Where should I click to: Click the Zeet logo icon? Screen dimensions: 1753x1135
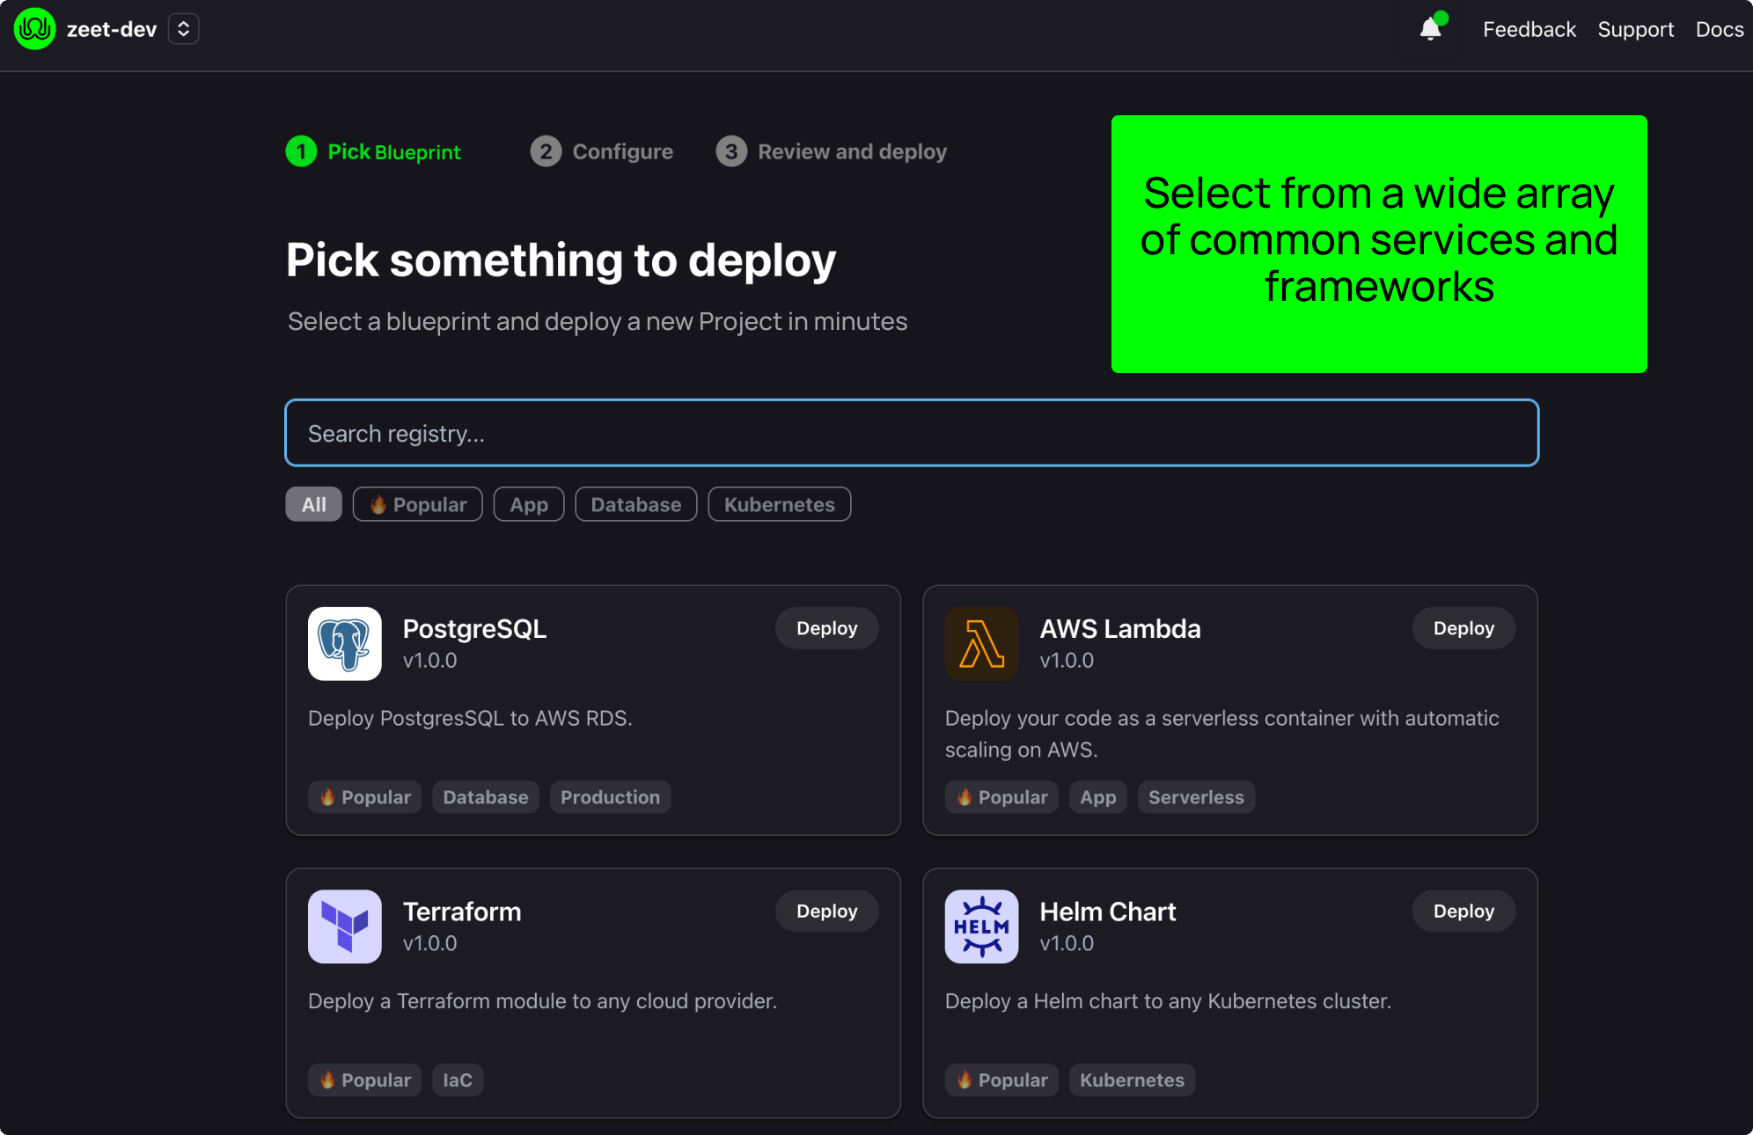pos(35,29)
